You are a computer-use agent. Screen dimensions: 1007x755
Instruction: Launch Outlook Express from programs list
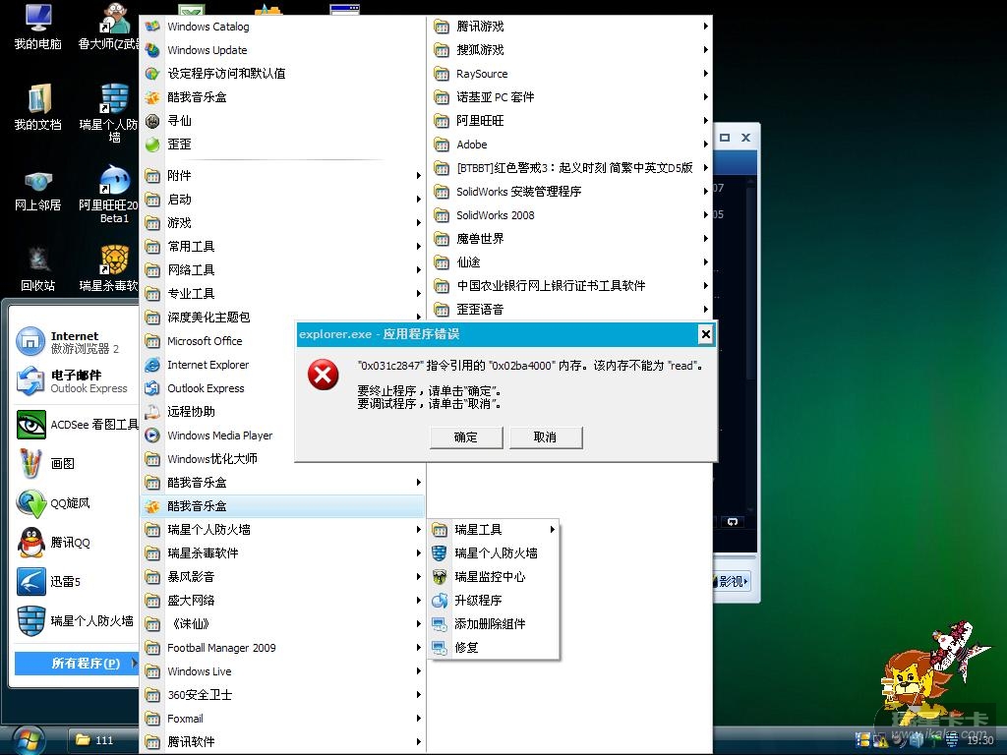click(x=218, y=388)
